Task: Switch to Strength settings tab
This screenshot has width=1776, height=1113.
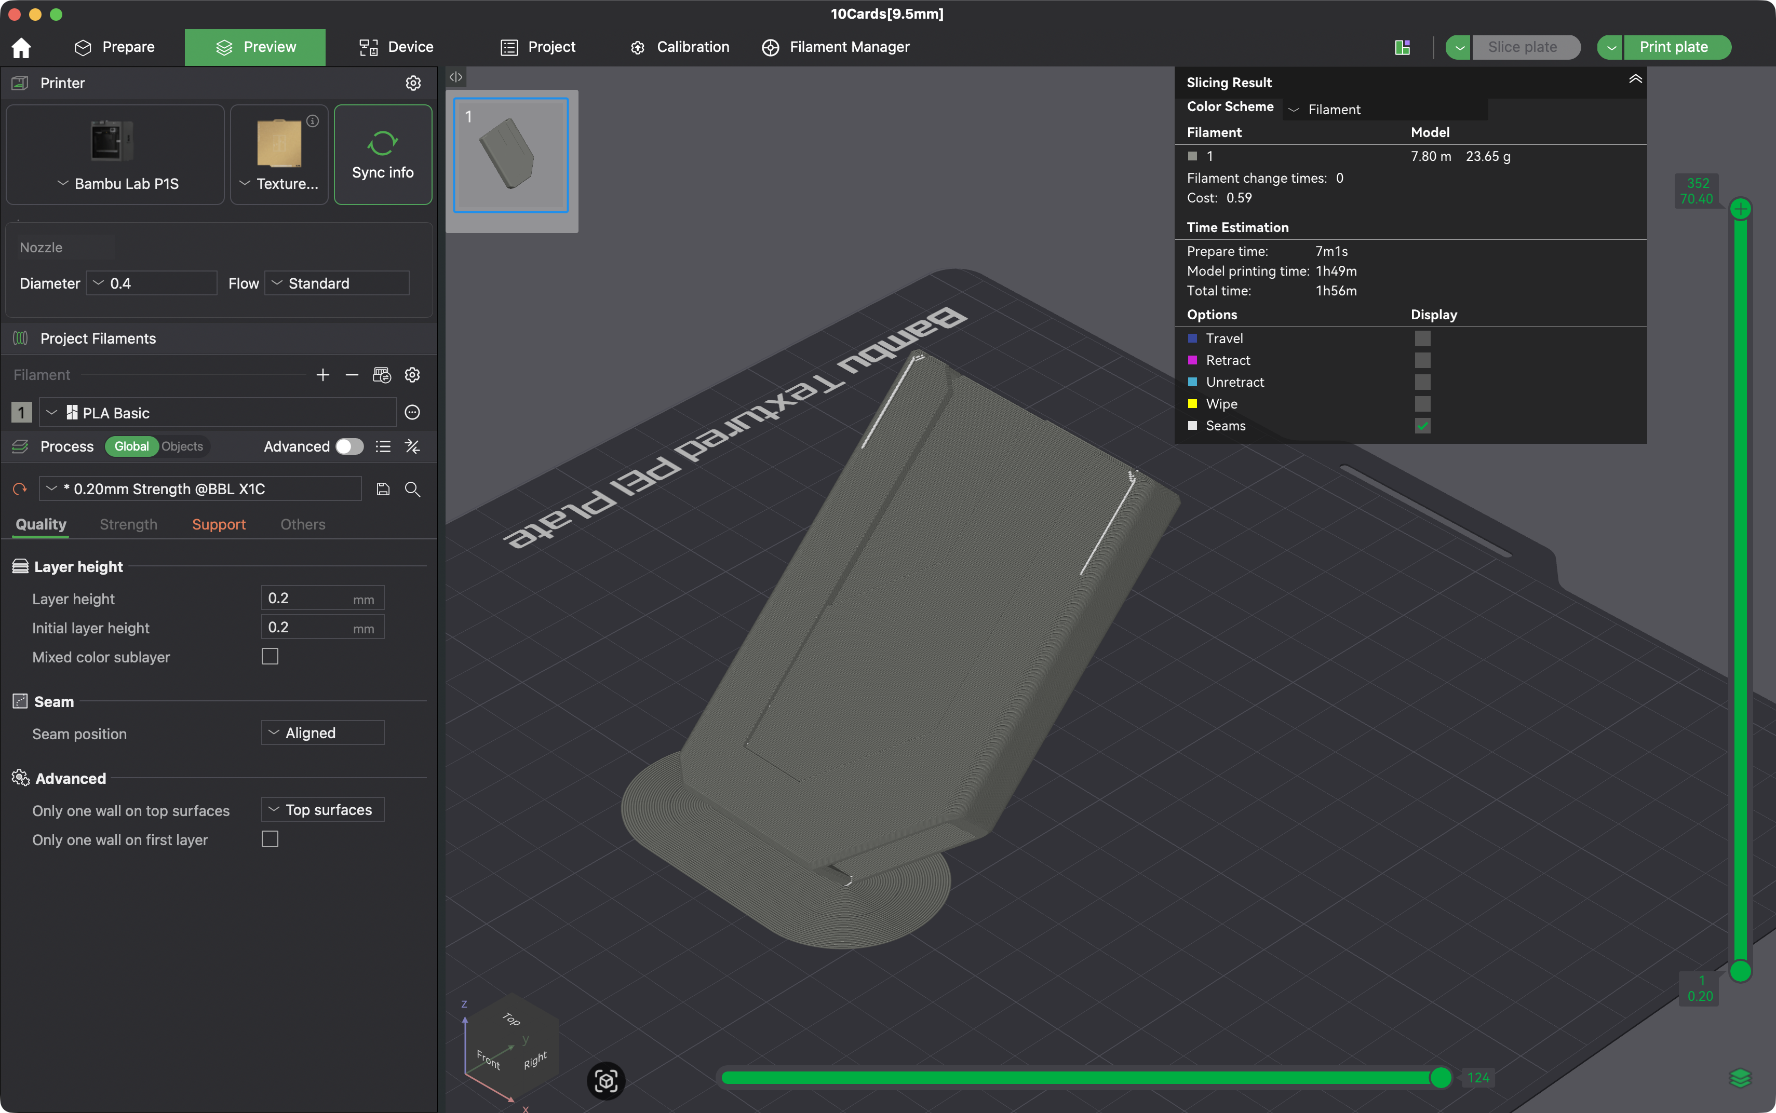Action: click(x=128, y=525)
